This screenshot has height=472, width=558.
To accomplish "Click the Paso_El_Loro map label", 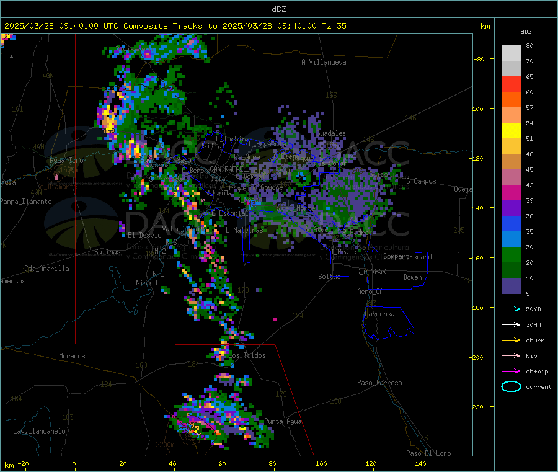I will click(428, 453).
